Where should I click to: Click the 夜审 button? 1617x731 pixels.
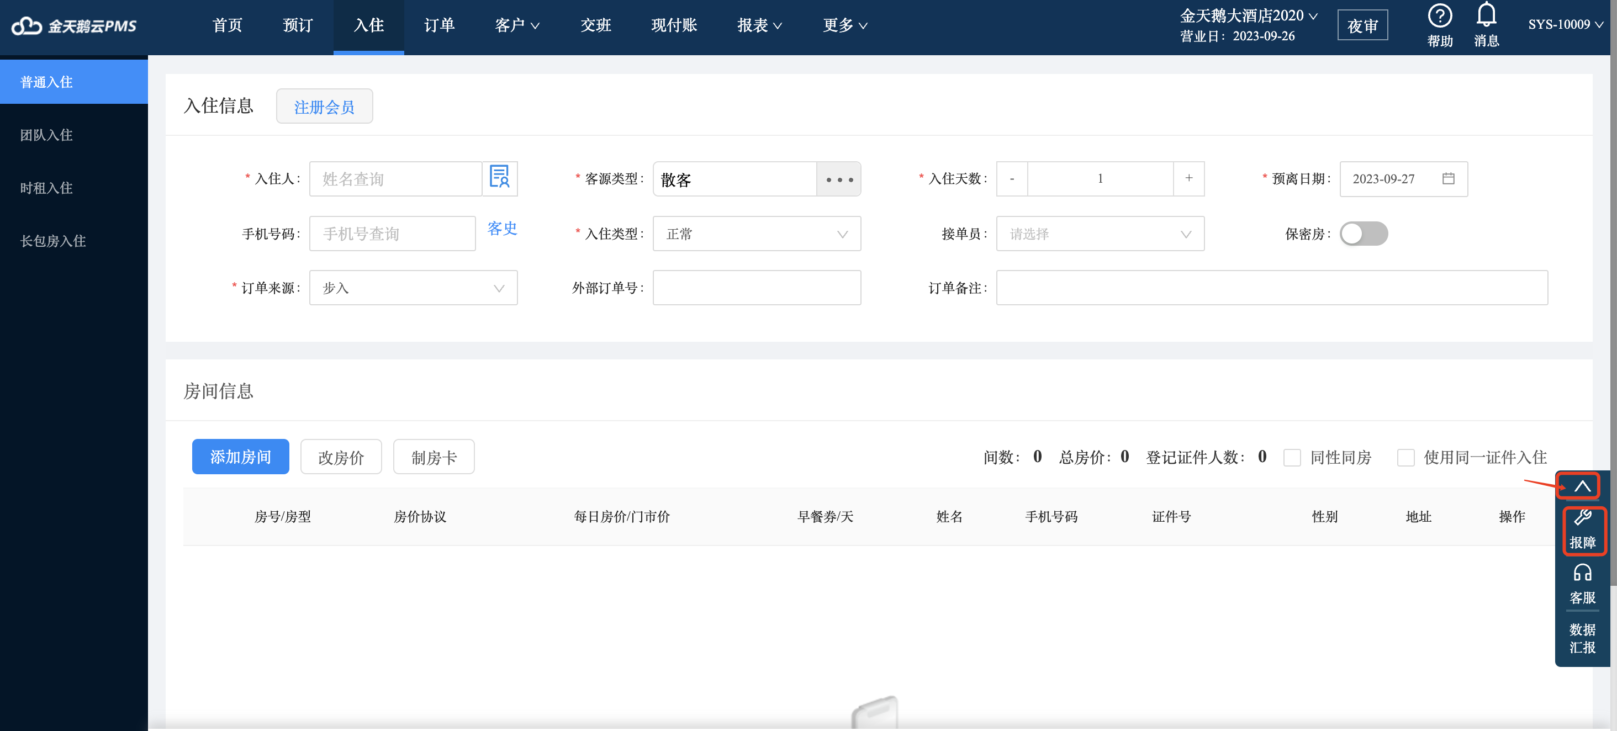[1362, 26]
